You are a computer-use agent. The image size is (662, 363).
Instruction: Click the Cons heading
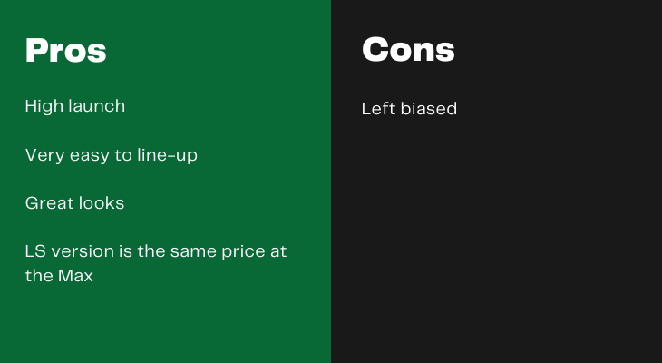pos(408,49)
